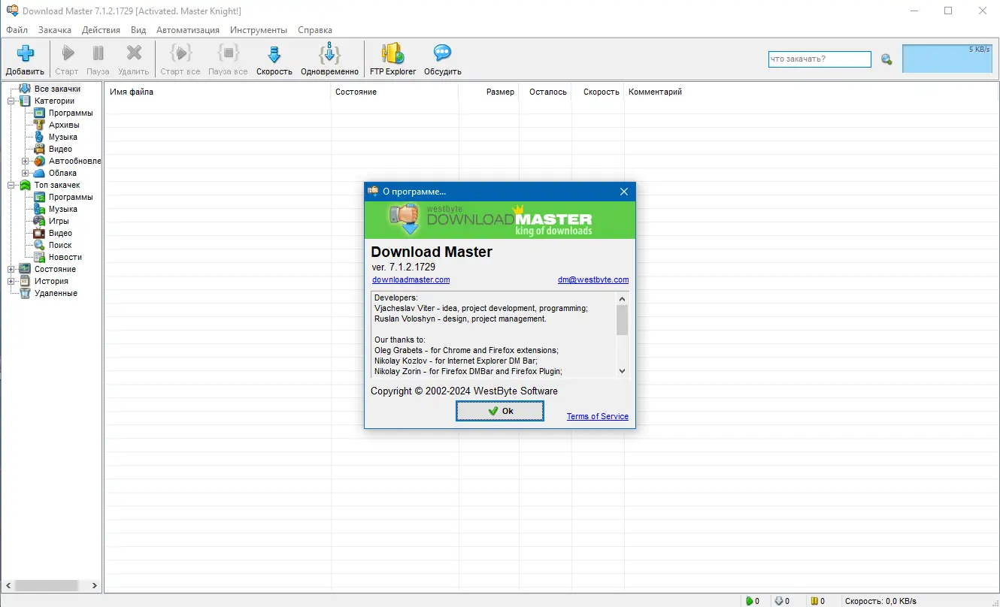The image size is (1000, 607).
Task: Open the Файл menu
Action: tap(17, 30)
